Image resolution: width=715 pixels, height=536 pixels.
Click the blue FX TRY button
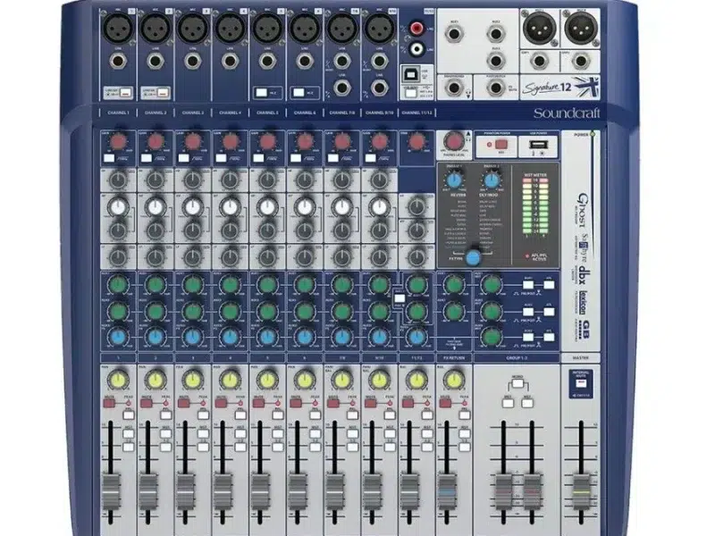click(473, 256)
